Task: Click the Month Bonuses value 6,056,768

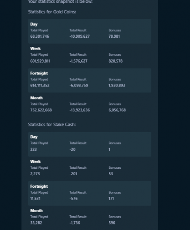Action: (117, 110)
